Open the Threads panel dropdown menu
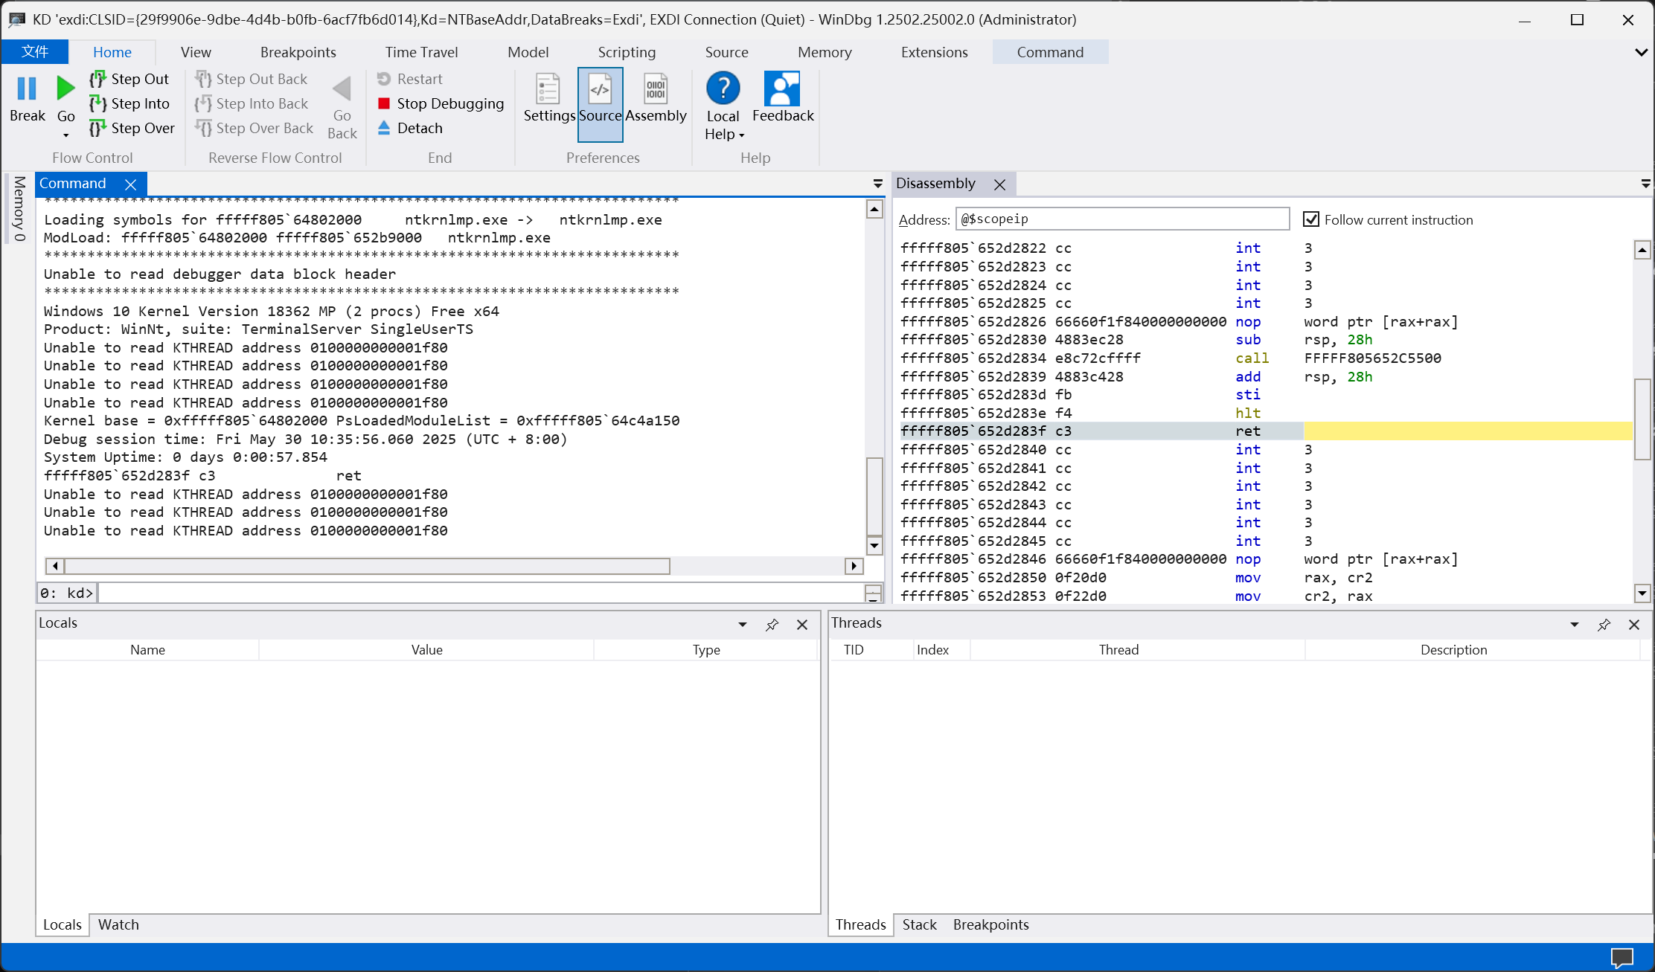Image resolution: width=1655 pixels, height=972 pixels. coord(1574,625)
